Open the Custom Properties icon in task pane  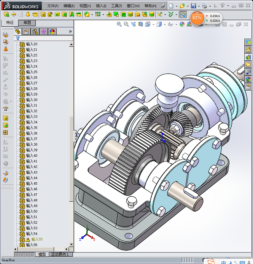pyautogui.click(x=248, y=87)
